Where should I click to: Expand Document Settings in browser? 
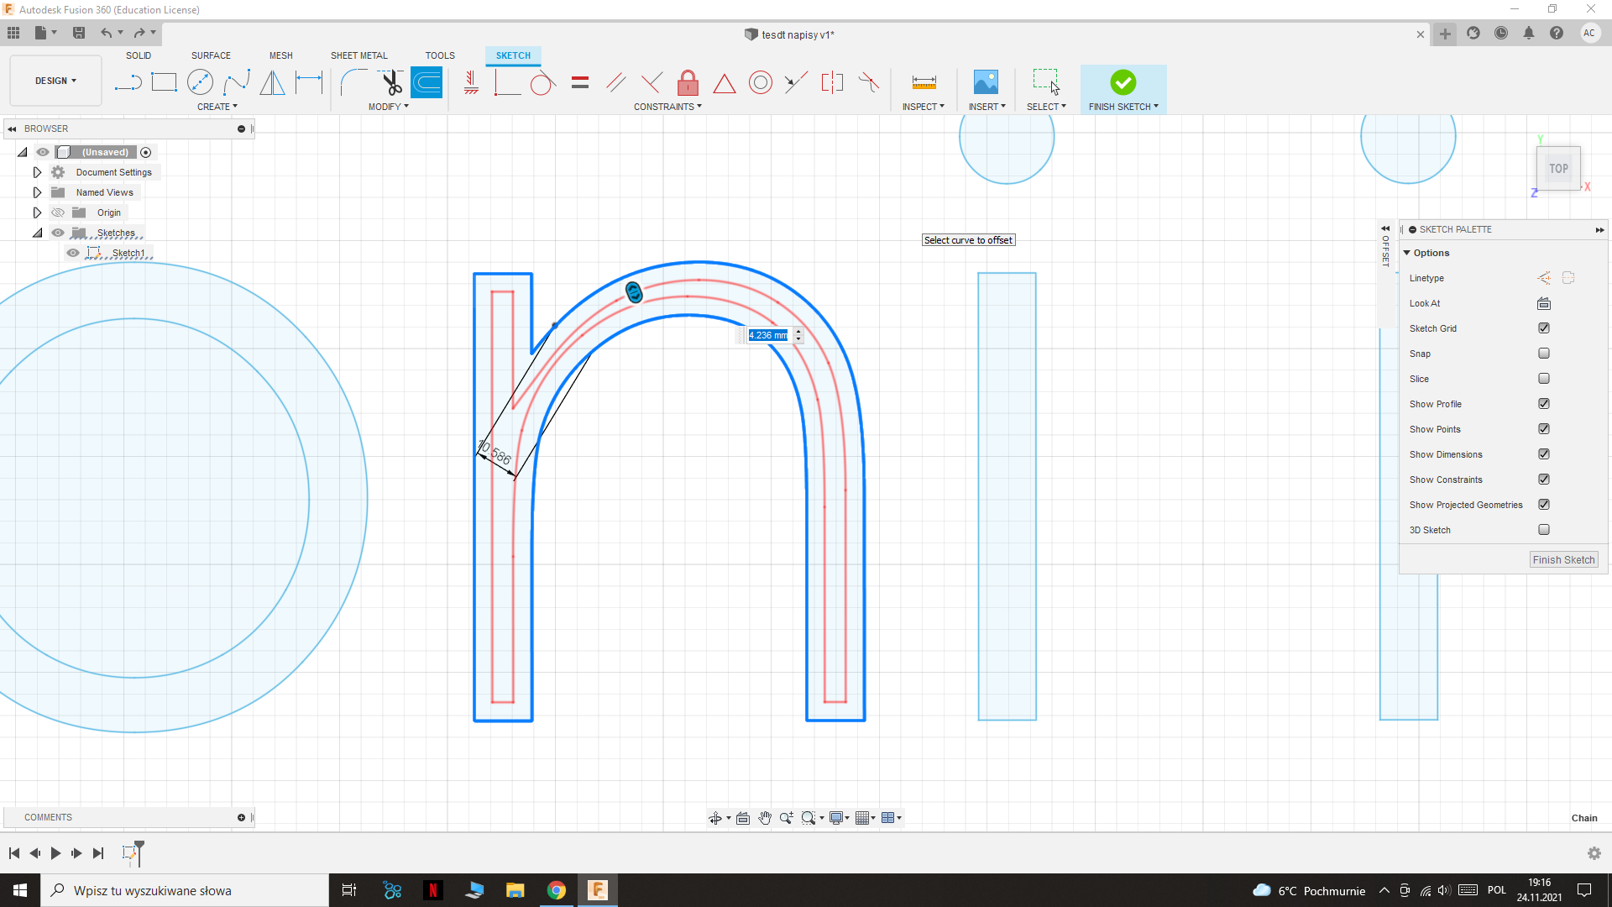tap(37, 172)
